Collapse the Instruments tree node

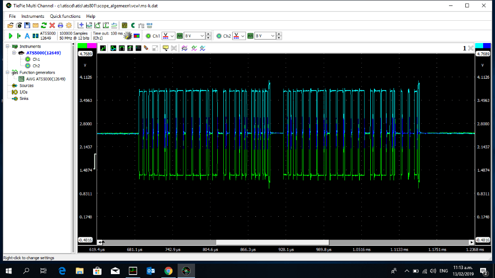point(7,46)
